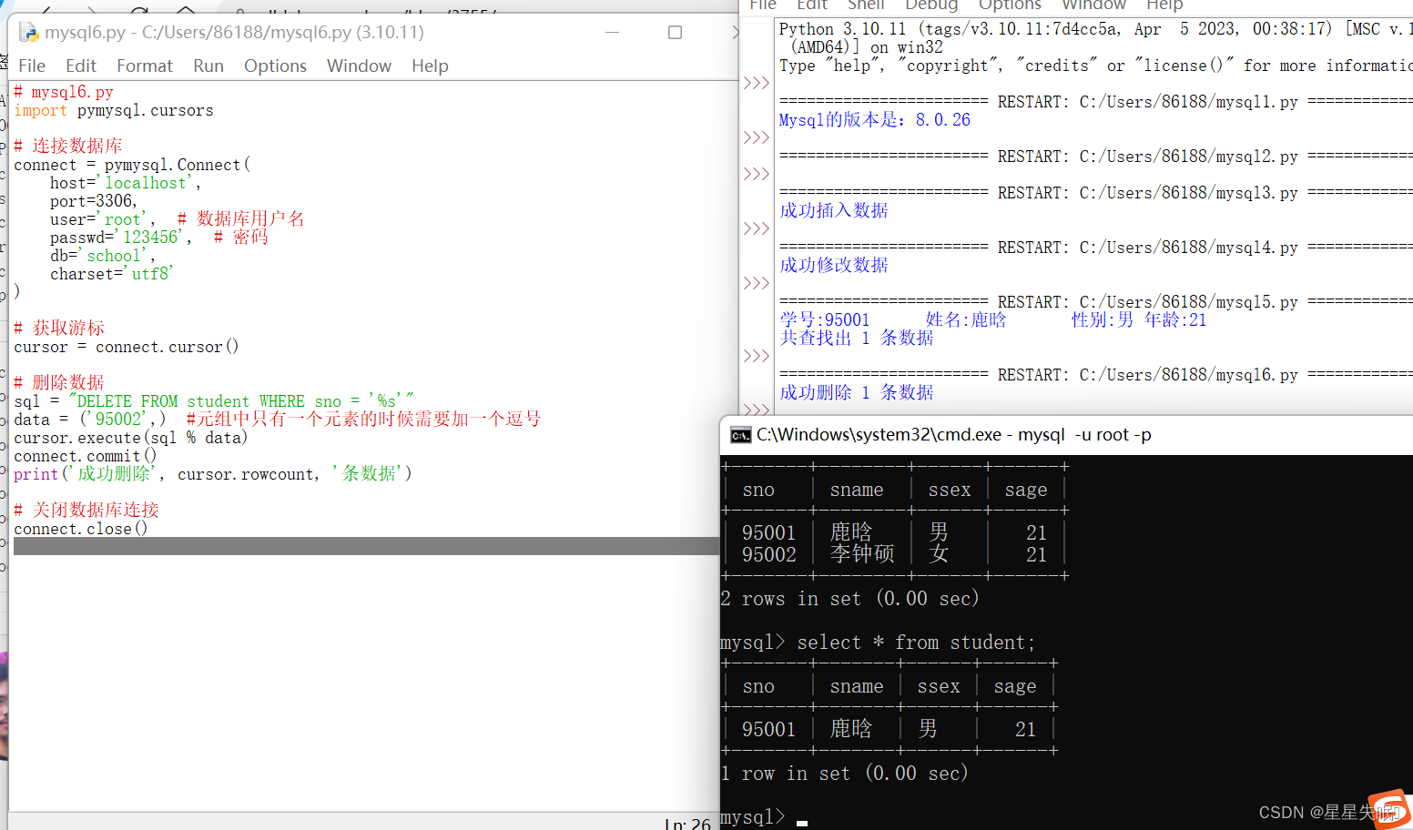The height and width of the screenshot is (830, 1413).
Task: Click RESTART mysql1.py line in Shell
Action: 1096,102
